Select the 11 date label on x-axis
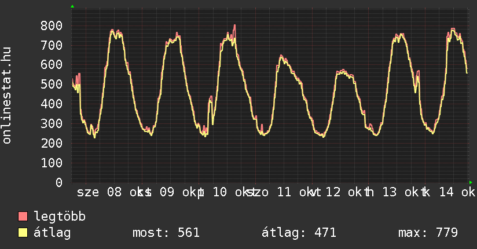The height and width of the screenshot is (249, 477). tap(284, 192)
